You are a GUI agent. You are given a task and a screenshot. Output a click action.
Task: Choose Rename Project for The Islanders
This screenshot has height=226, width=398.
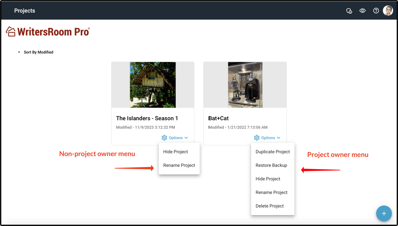179,165
